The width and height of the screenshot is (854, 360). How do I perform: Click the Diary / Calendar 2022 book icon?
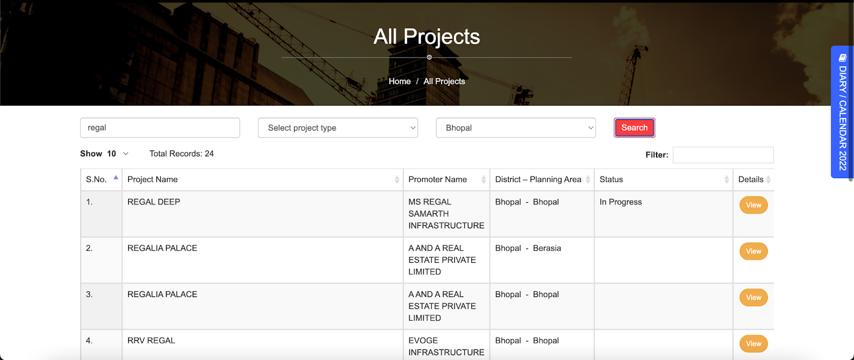click(843, 58)
